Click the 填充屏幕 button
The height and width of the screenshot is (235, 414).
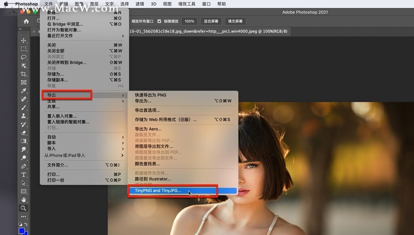point(235,21)
